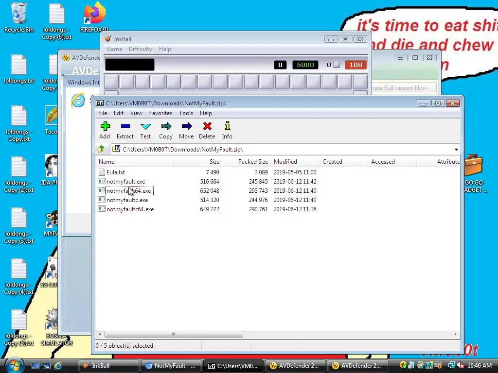The height and width of the screenshot is (373, 498).
Task: Launch Internet Explorer from quick launch
Action: [58, 366]
